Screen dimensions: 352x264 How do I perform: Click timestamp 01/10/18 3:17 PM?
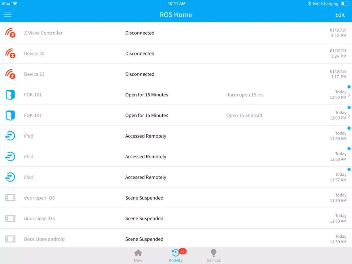click(x=338, y=74)
